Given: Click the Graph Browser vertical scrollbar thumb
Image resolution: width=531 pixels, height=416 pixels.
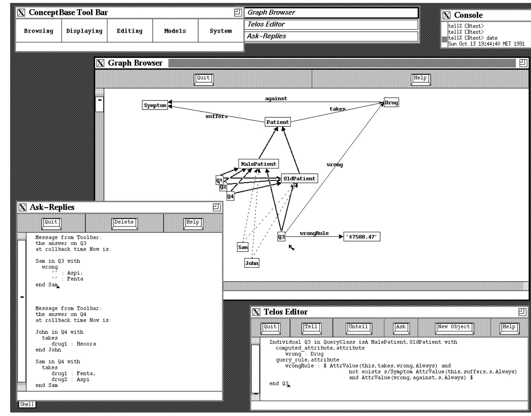Looking at the screenshot, I should pos(100,104).
